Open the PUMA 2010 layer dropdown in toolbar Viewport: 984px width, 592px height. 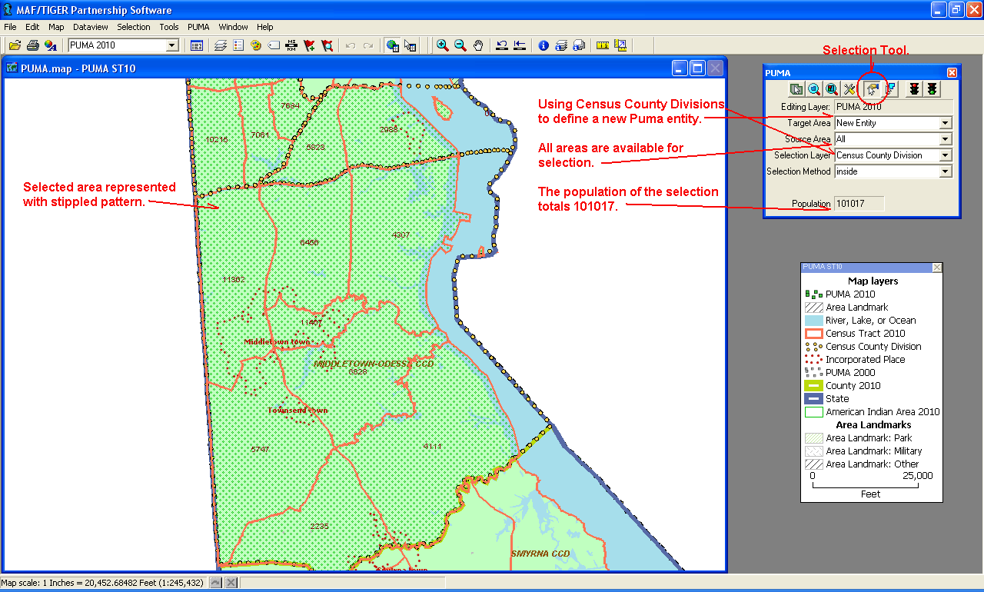pos(172,45)
